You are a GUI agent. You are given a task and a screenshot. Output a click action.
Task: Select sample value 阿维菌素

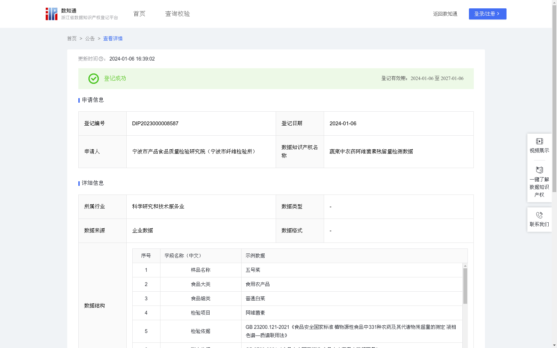(255, 313)
